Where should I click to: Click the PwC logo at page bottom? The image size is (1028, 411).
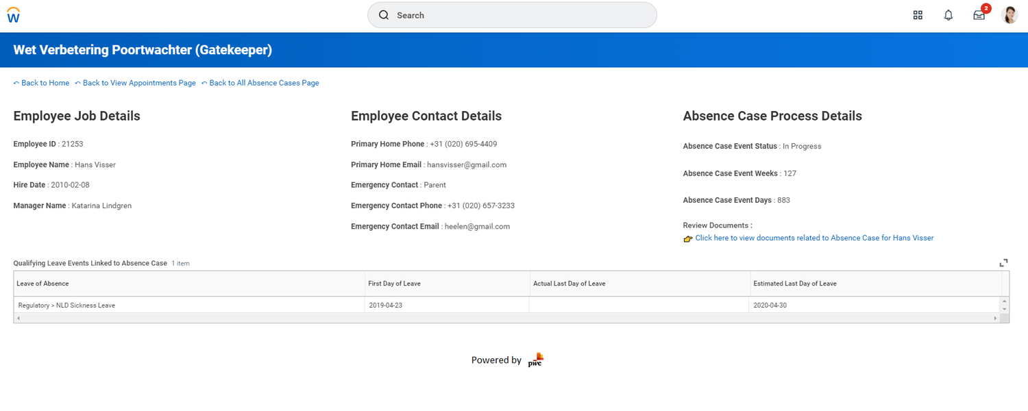click(x=536, y=359)
